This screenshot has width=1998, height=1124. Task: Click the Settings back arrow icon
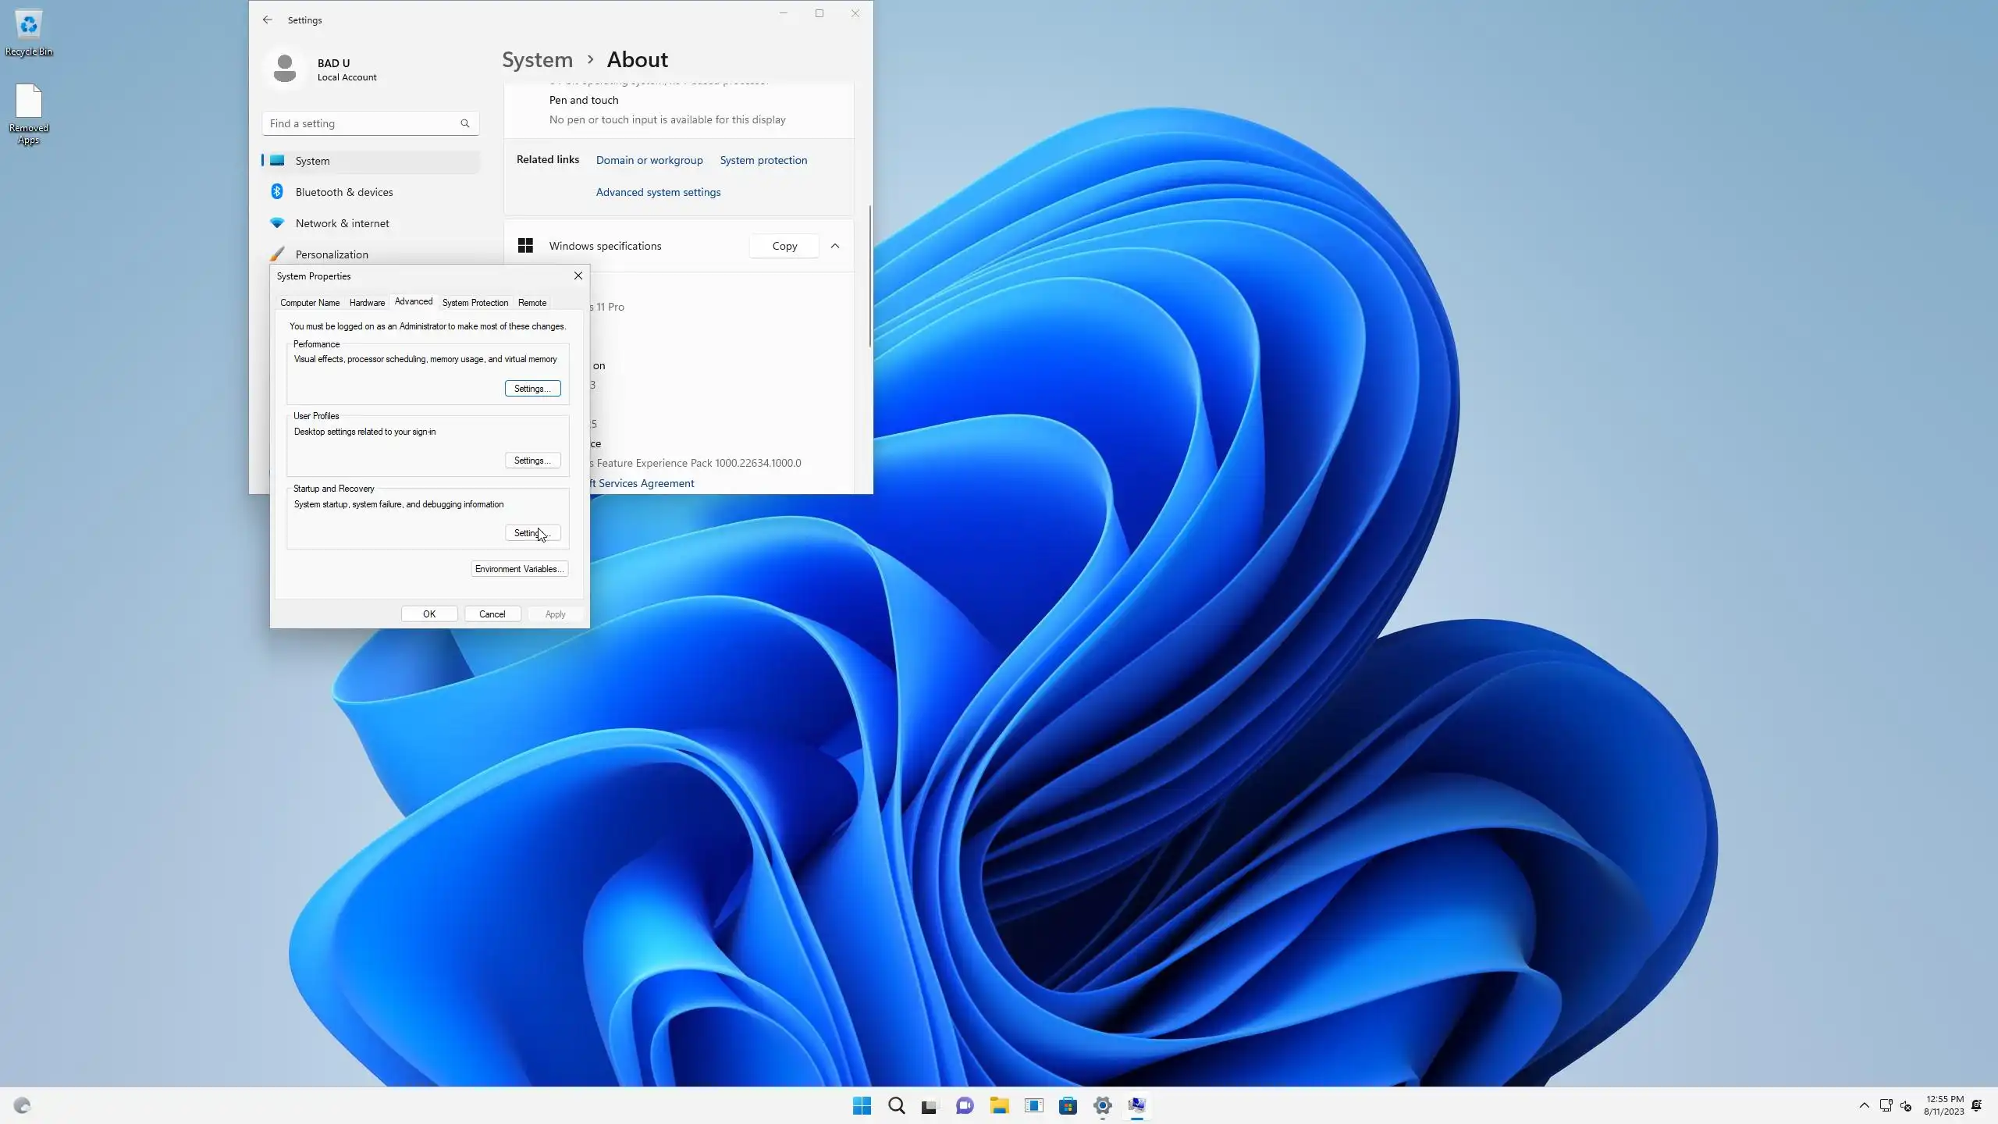point(268,20)
